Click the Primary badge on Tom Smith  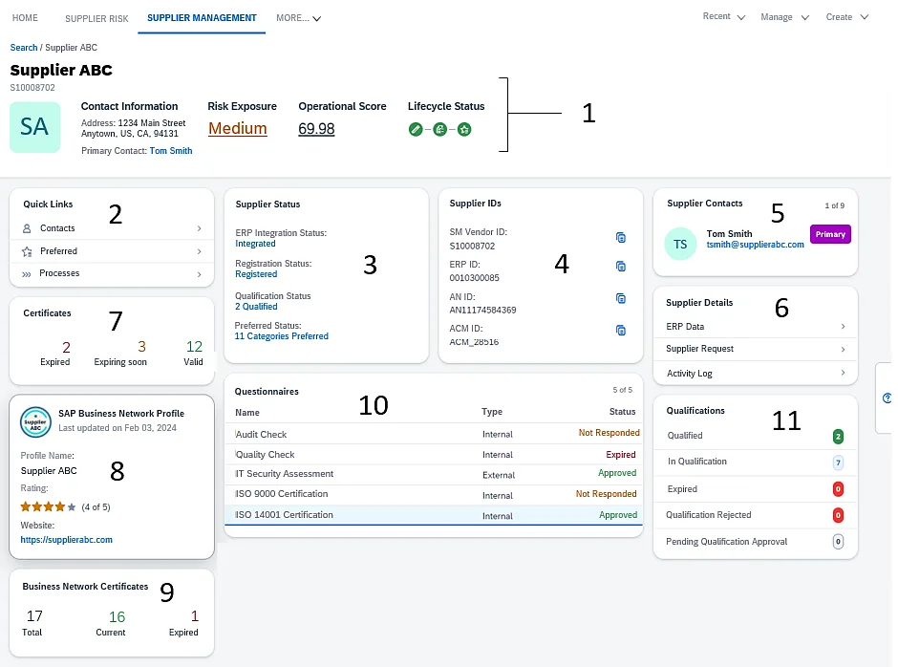coord(830,234)
